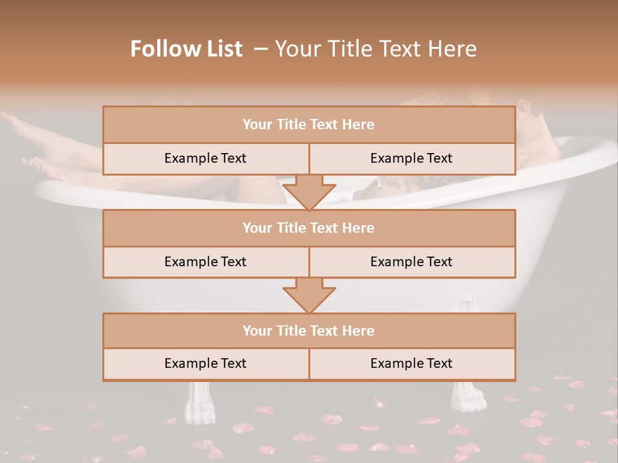Click the right "Example Text" cell in the first block

(x=411, y=158)
